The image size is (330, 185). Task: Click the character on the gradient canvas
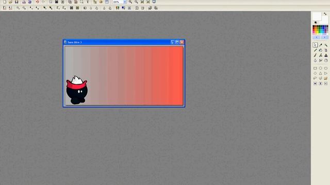point(77,90)
